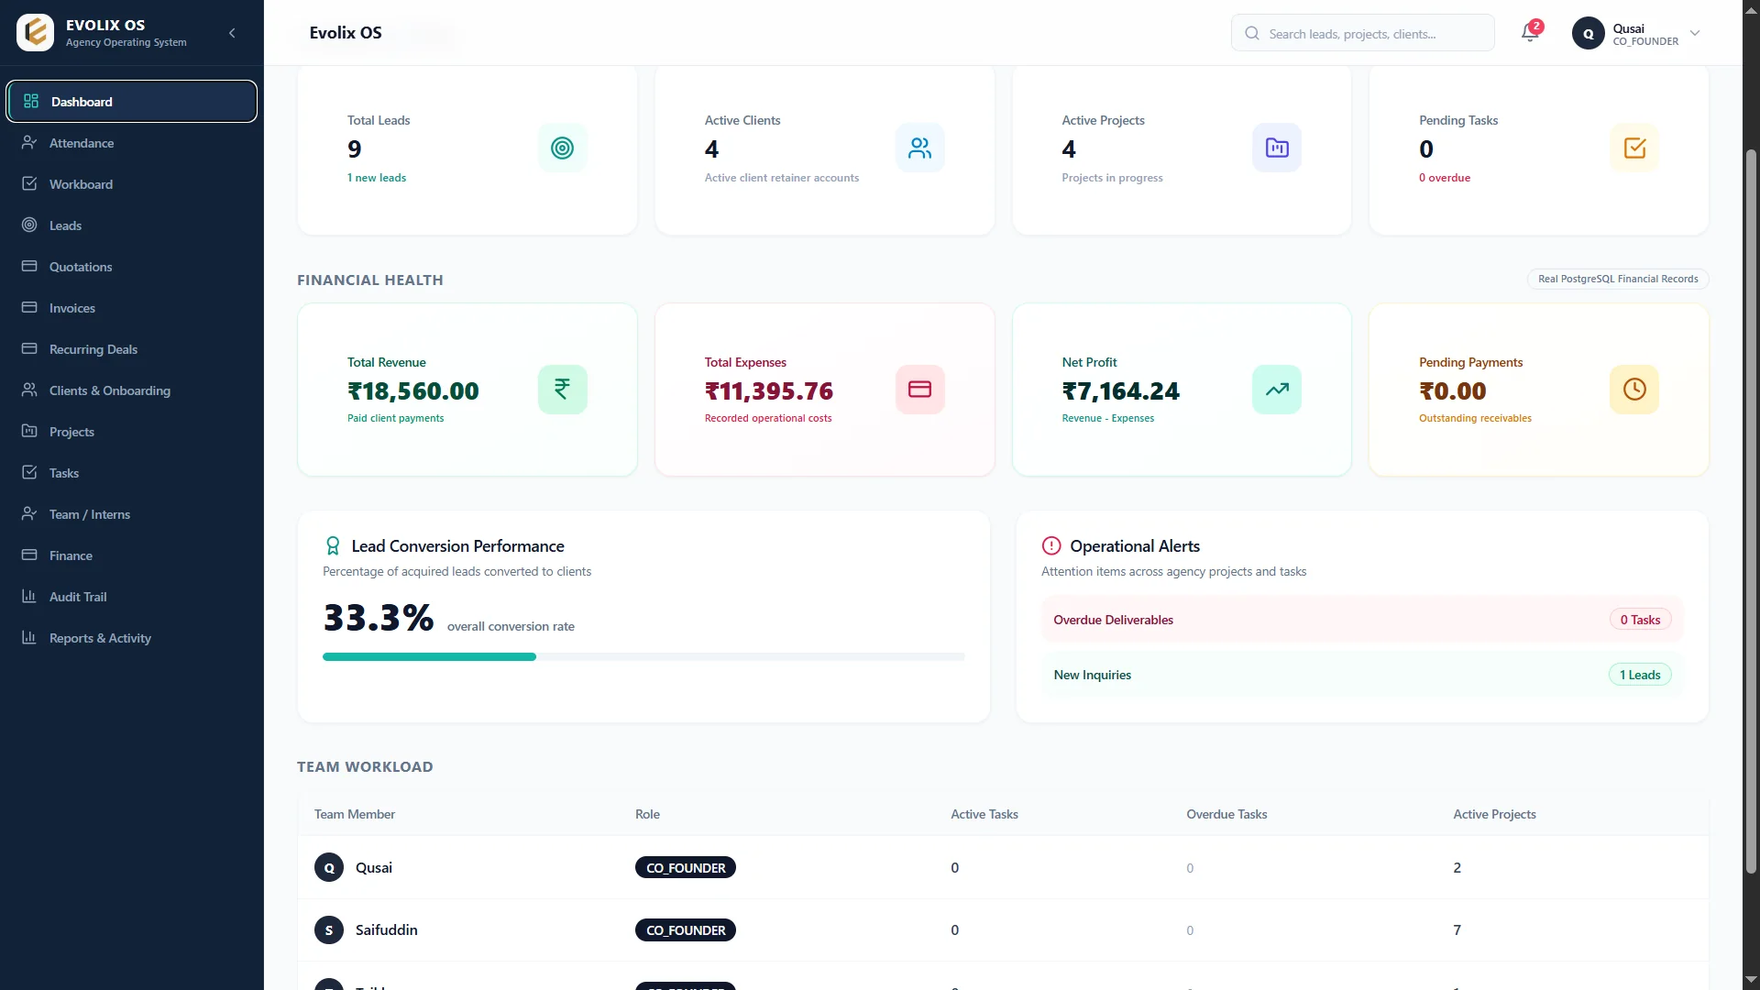This screenshot has width=1760, height=990.
Task: Click the 0 Tasks badge
Action: click(x=1640, y=620)
